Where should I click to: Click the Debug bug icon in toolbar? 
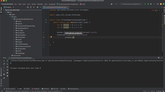point(148,4)
